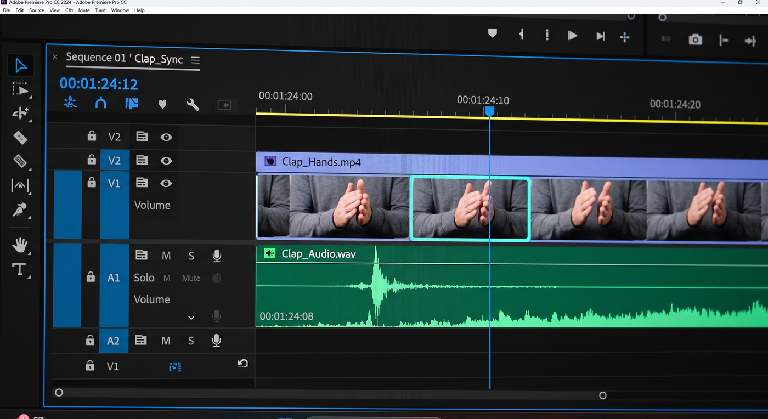Click the blue playhead marker on the ruler
The image size is (768, 419).
pos(489,111)
